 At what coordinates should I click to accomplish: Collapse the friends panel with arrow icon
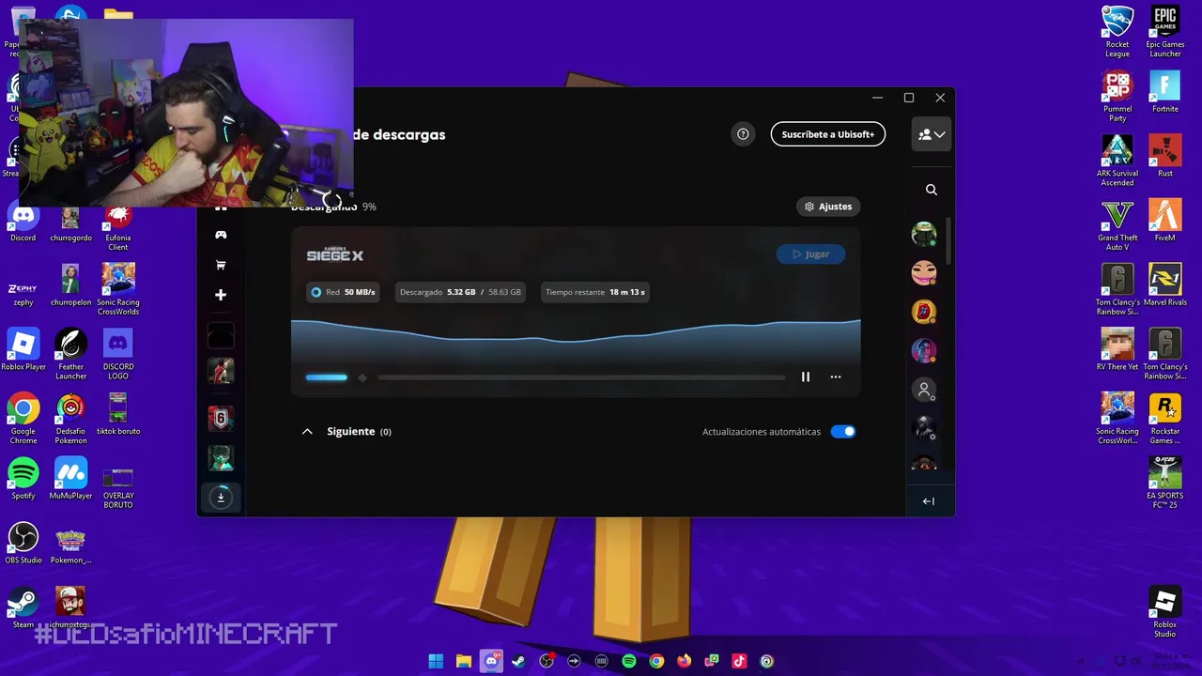point(928,501)
